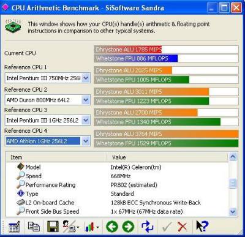Open the Reference CPU 1 dropdown arrow
The height and width of the screenshot is (237, 245).
tap(86, 78)
